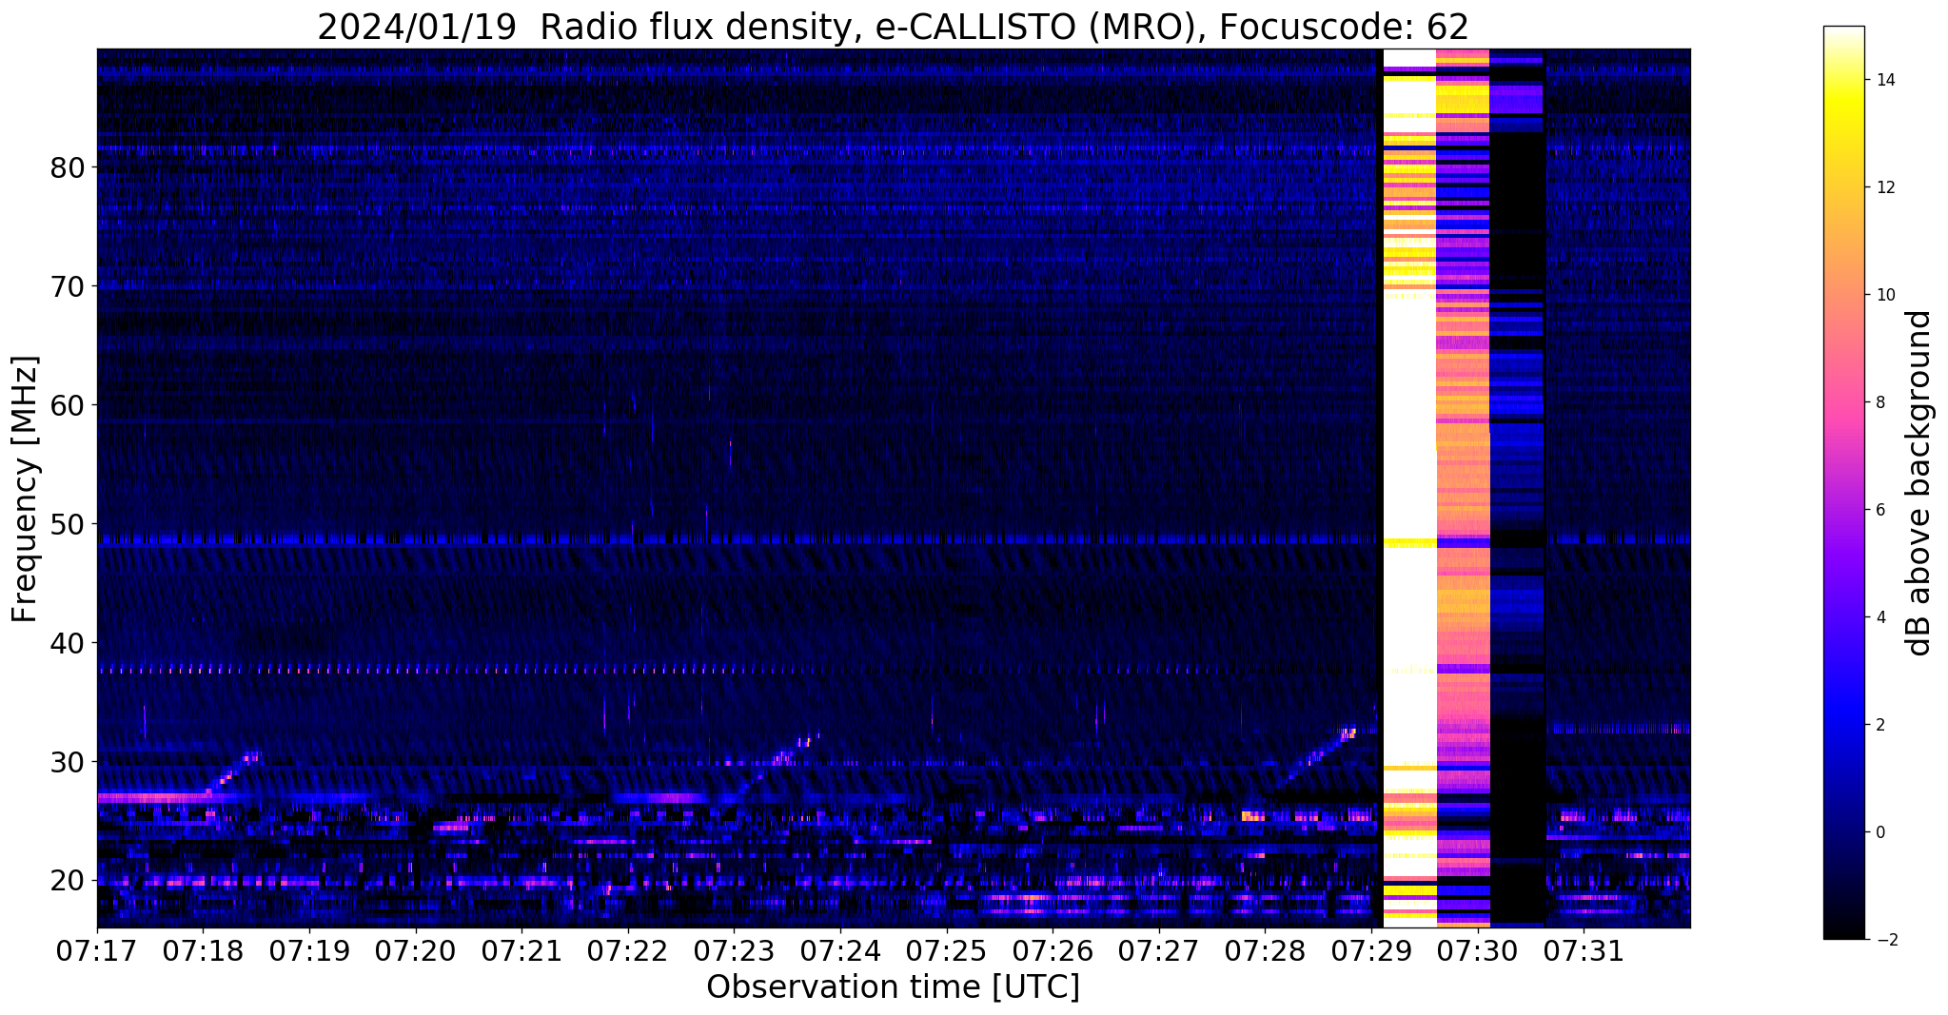This screenshot has height=1015, width=1948.
Task: Click the 'dB above background' colorbar label
Action: click(x=1918, y=482)
